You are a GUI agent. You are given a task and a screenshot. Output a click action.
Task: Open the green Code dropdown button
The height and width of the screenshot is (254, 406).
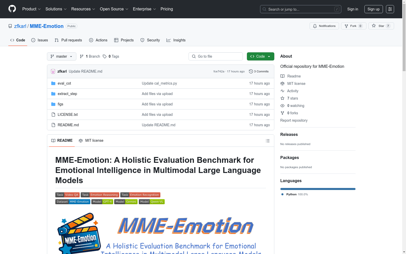click(260, 56)
